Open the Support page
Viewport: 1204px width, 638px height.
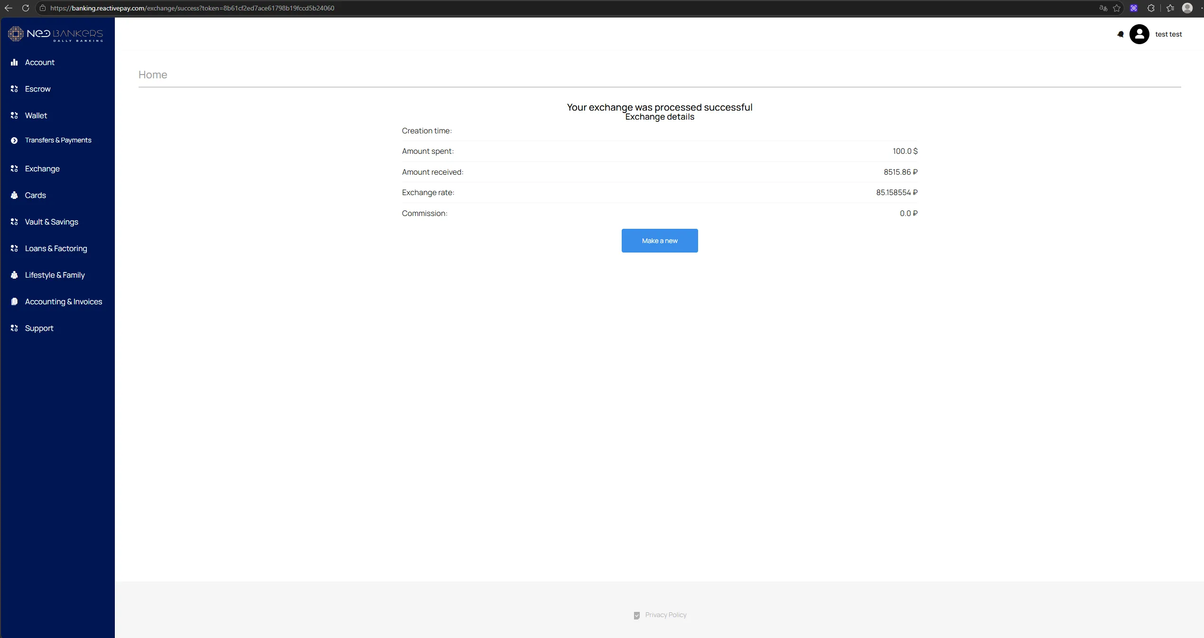point(39,328)
